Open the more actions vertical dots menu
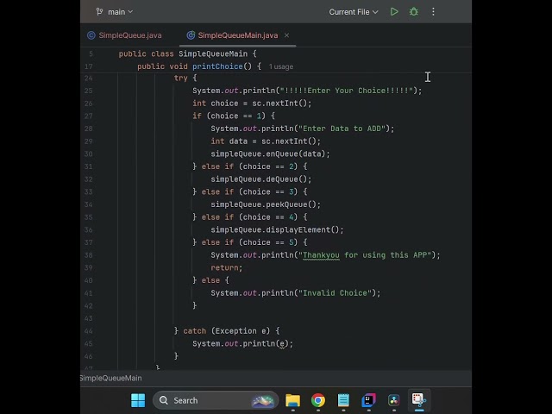 coord(433,11)
